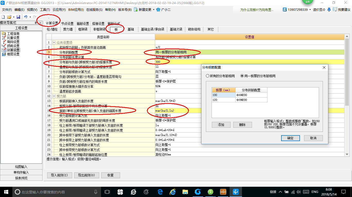This screenshot has height=197, width=352.
Task: Click the 添加 button in dialog
Action: tap(221, 125)
